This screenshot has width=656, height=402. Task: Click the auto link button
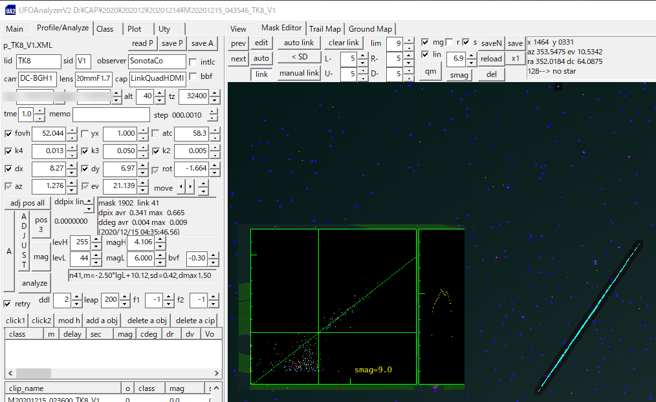(298, 43)
